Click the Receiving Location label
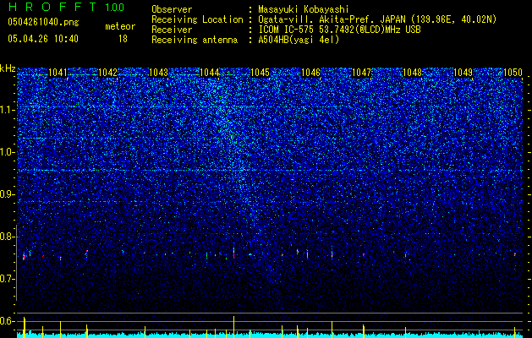The height and width of the screenshot is (338, 532). 197,19
